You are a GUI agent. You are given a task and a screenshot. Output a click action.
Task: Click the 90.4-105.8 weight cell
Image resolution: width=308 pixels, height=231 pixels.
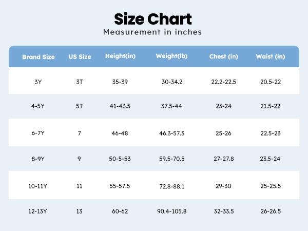[171, 211]
